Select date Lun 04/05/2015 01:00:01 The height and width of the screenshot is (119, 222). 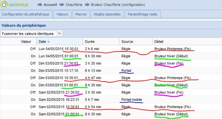pyautogui.click(x=58, y=56)
